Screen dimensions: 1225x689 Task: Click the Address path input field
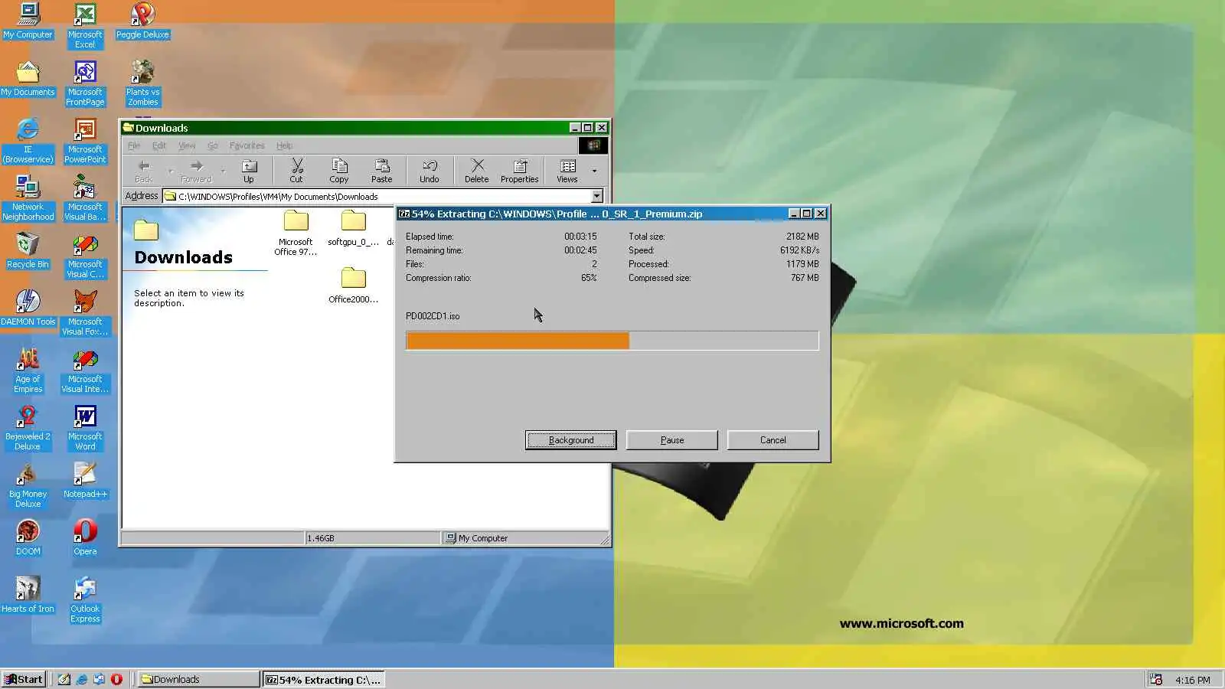(x=384, y=196)
